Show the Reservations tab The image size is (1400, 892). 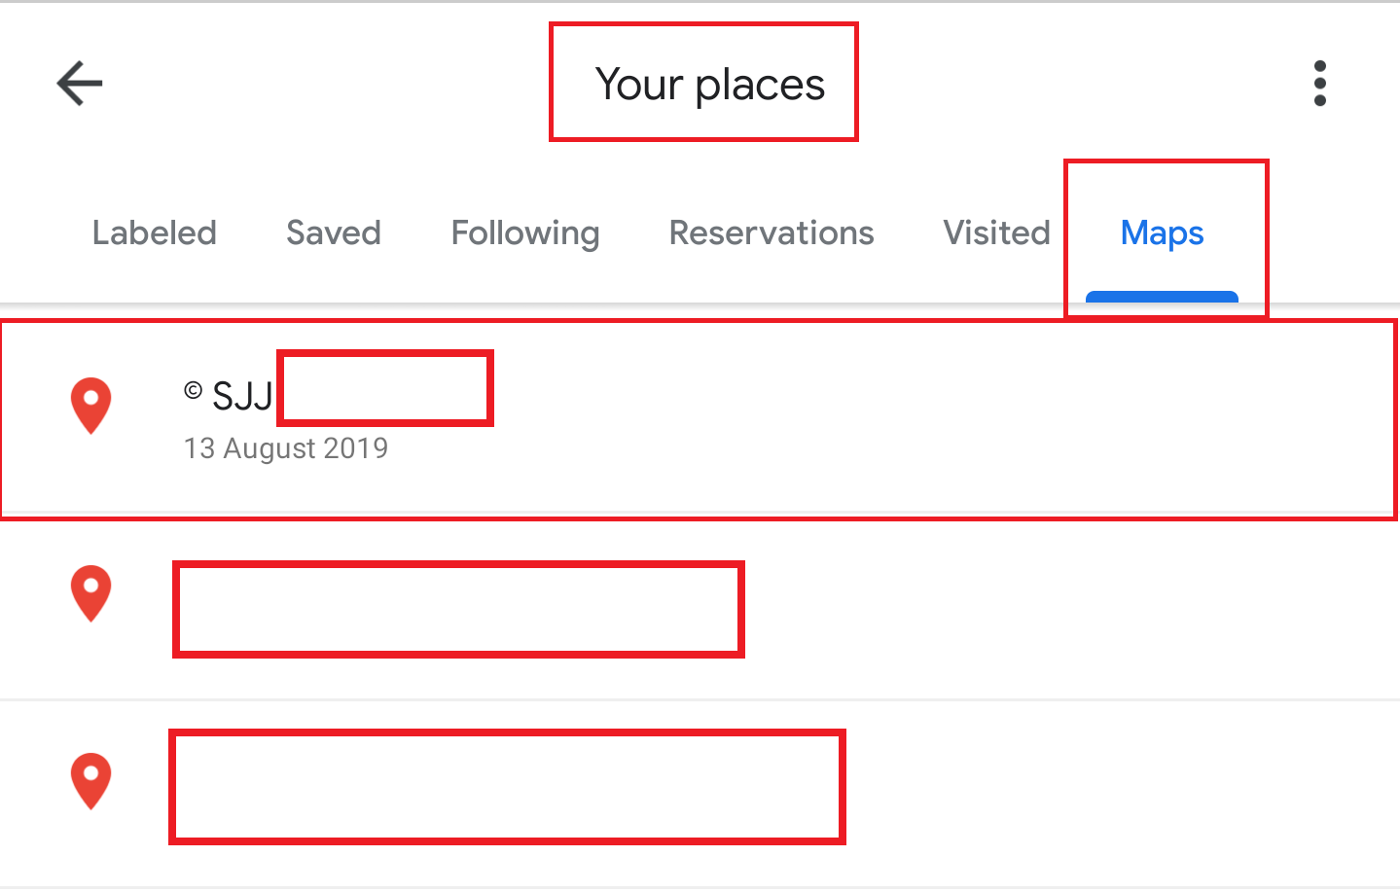(x=772, y=233)
